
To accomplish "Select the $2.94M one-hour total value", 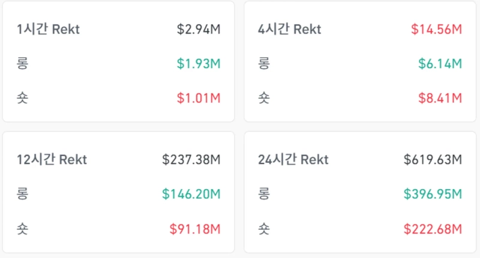I will (x=199, y=29).
